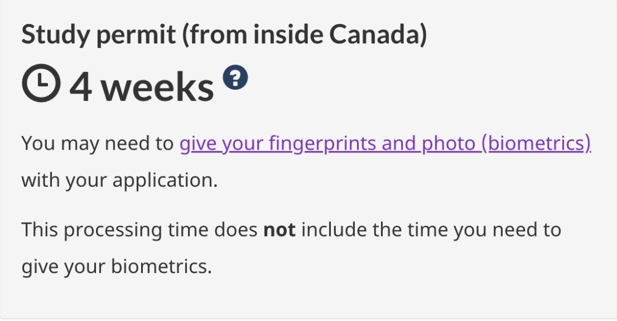Click "(from inside" in the heading
Viewport: 617px width, 321px height.
click(x=253, y=34)
